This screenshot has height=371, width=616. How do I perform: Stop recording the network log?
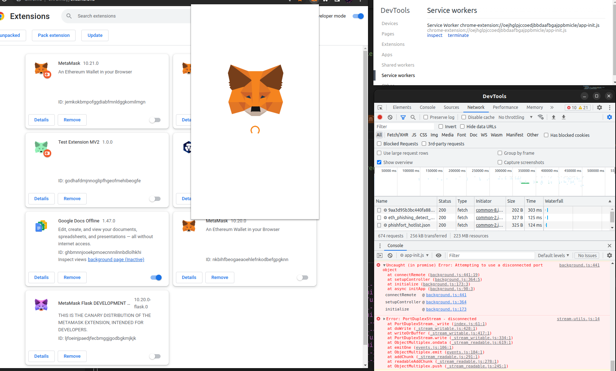tap(380, 117)
